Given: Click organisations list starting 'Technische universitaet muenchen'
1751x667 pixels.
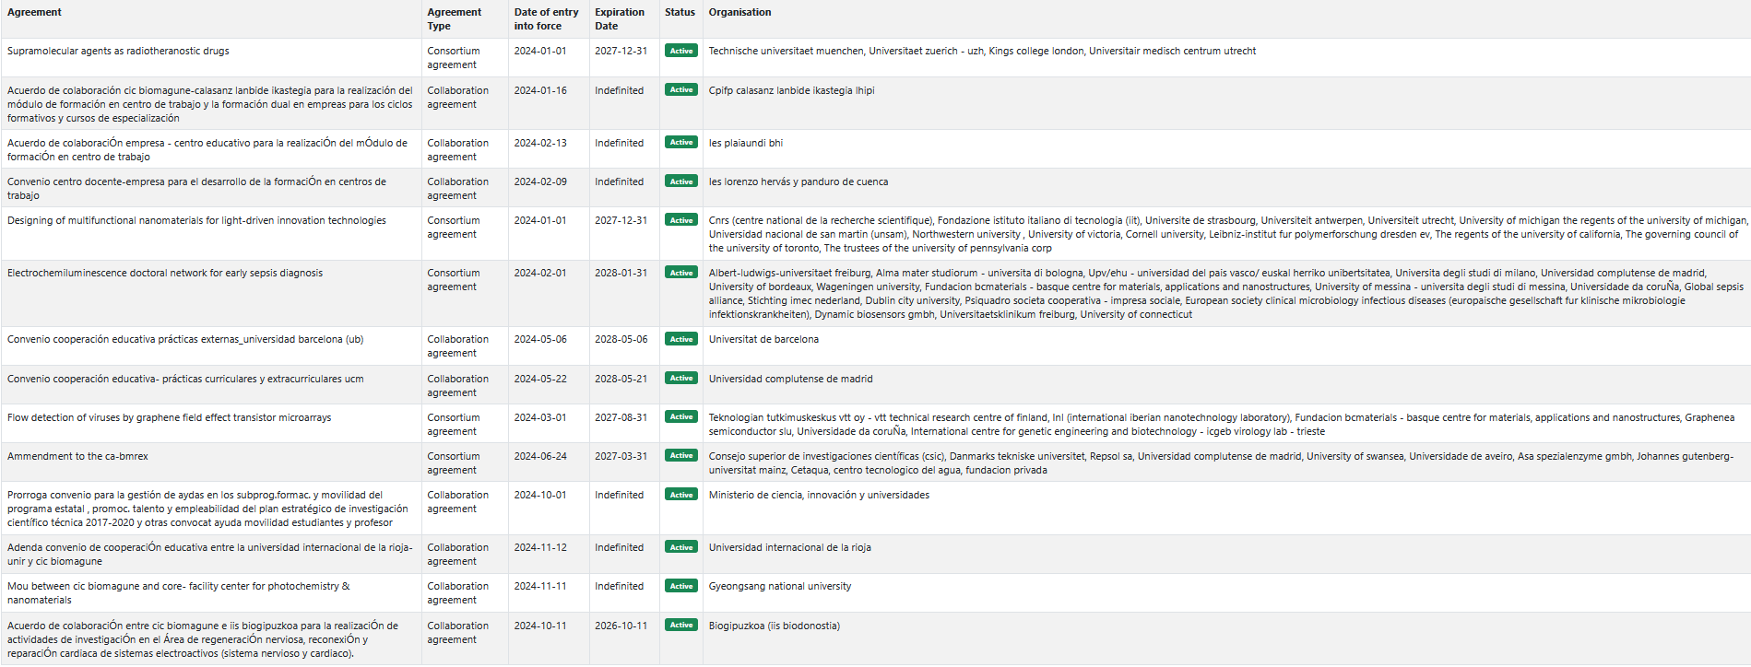Looking at the screenshot, I should click(x=982, y=51).
